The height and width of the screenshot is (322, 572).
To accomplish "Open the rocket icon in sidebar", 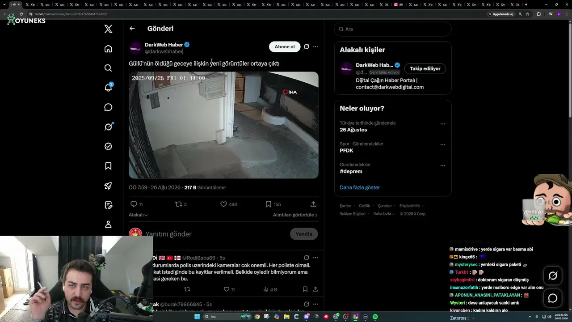I will click(x=108, y=186).
